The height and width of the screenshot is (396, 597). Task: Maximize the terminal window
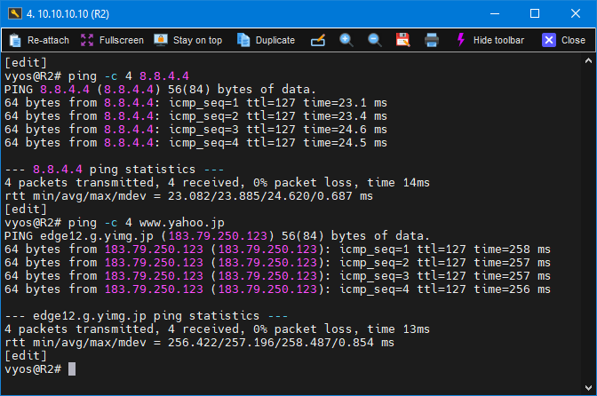point(535,13)
